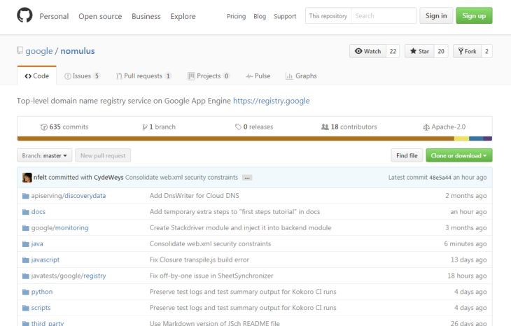Viewport: 511px width, 326px height.
Task: Click the yellow segment of the language bar
Action: [x=461, y=139]
